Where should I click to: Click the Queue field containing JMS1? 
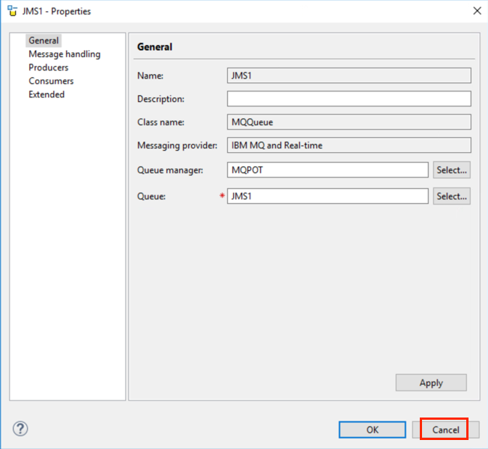coord(328,196)
